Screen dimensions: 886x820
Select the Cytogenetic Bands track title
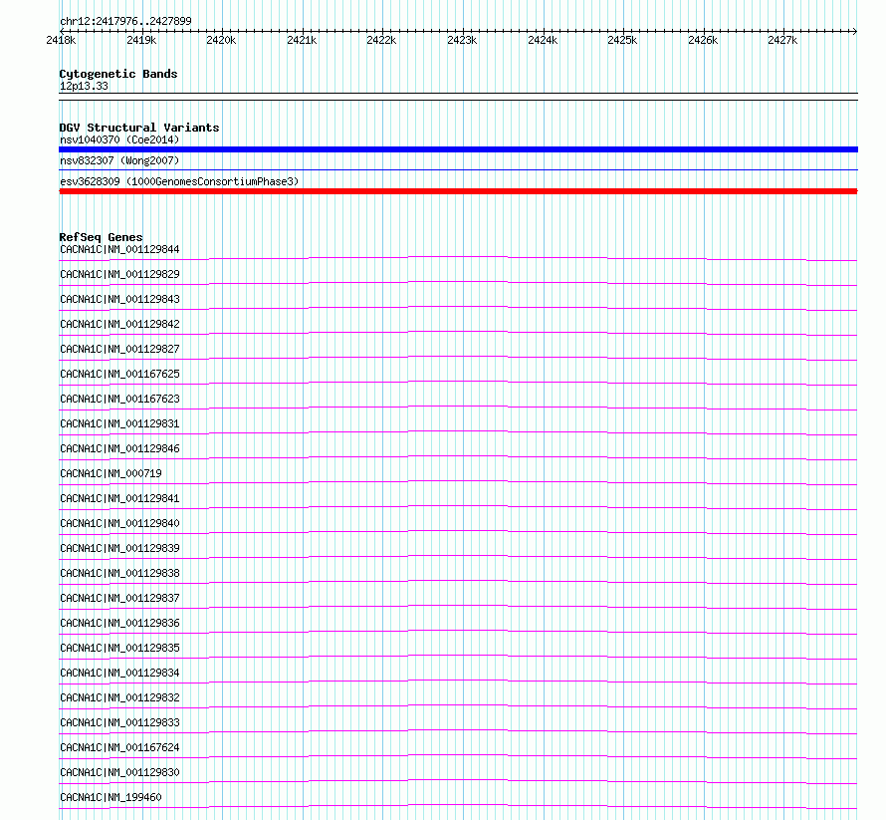(118, 74)
